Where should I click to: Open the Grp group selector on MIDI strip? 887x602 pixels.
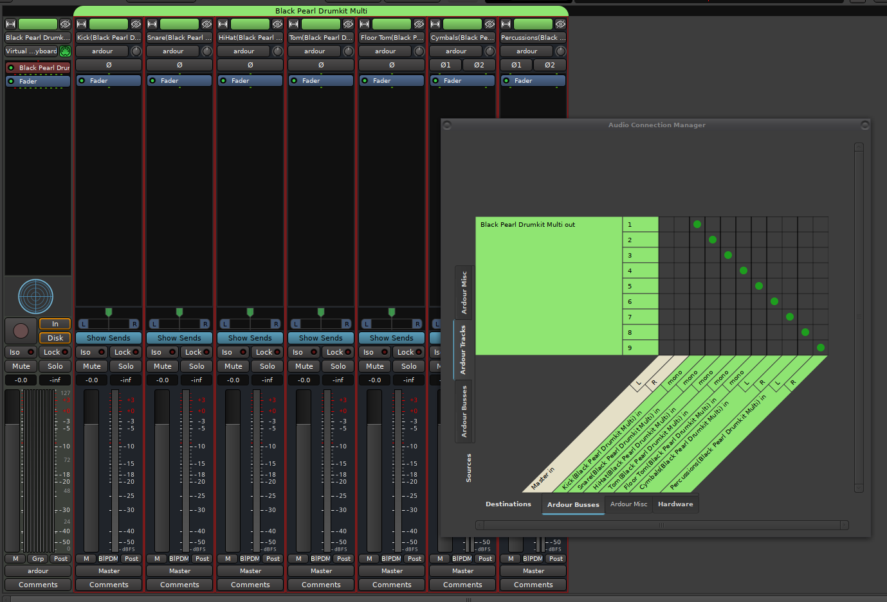[x=38, y=559]
